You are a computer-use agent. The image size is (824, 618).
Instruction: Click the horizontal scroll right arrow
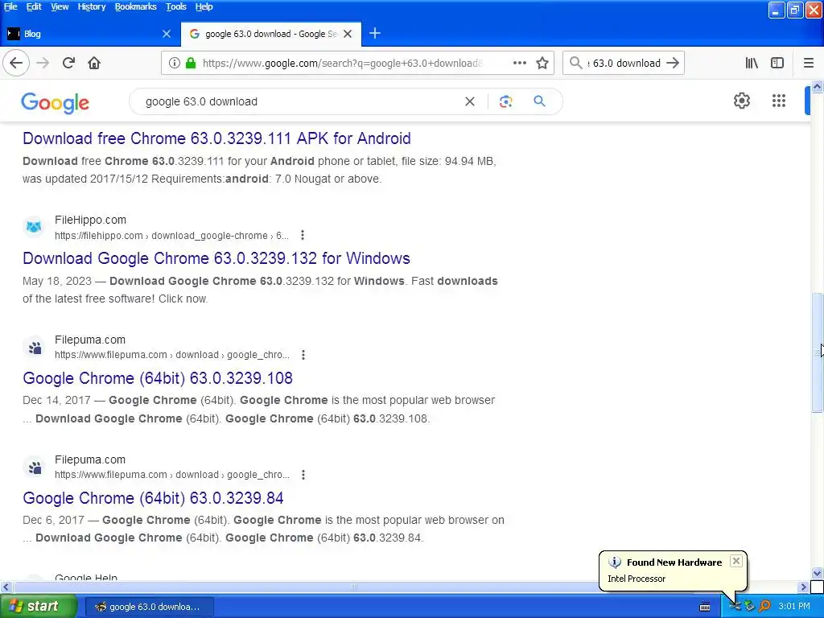(803, 587)
